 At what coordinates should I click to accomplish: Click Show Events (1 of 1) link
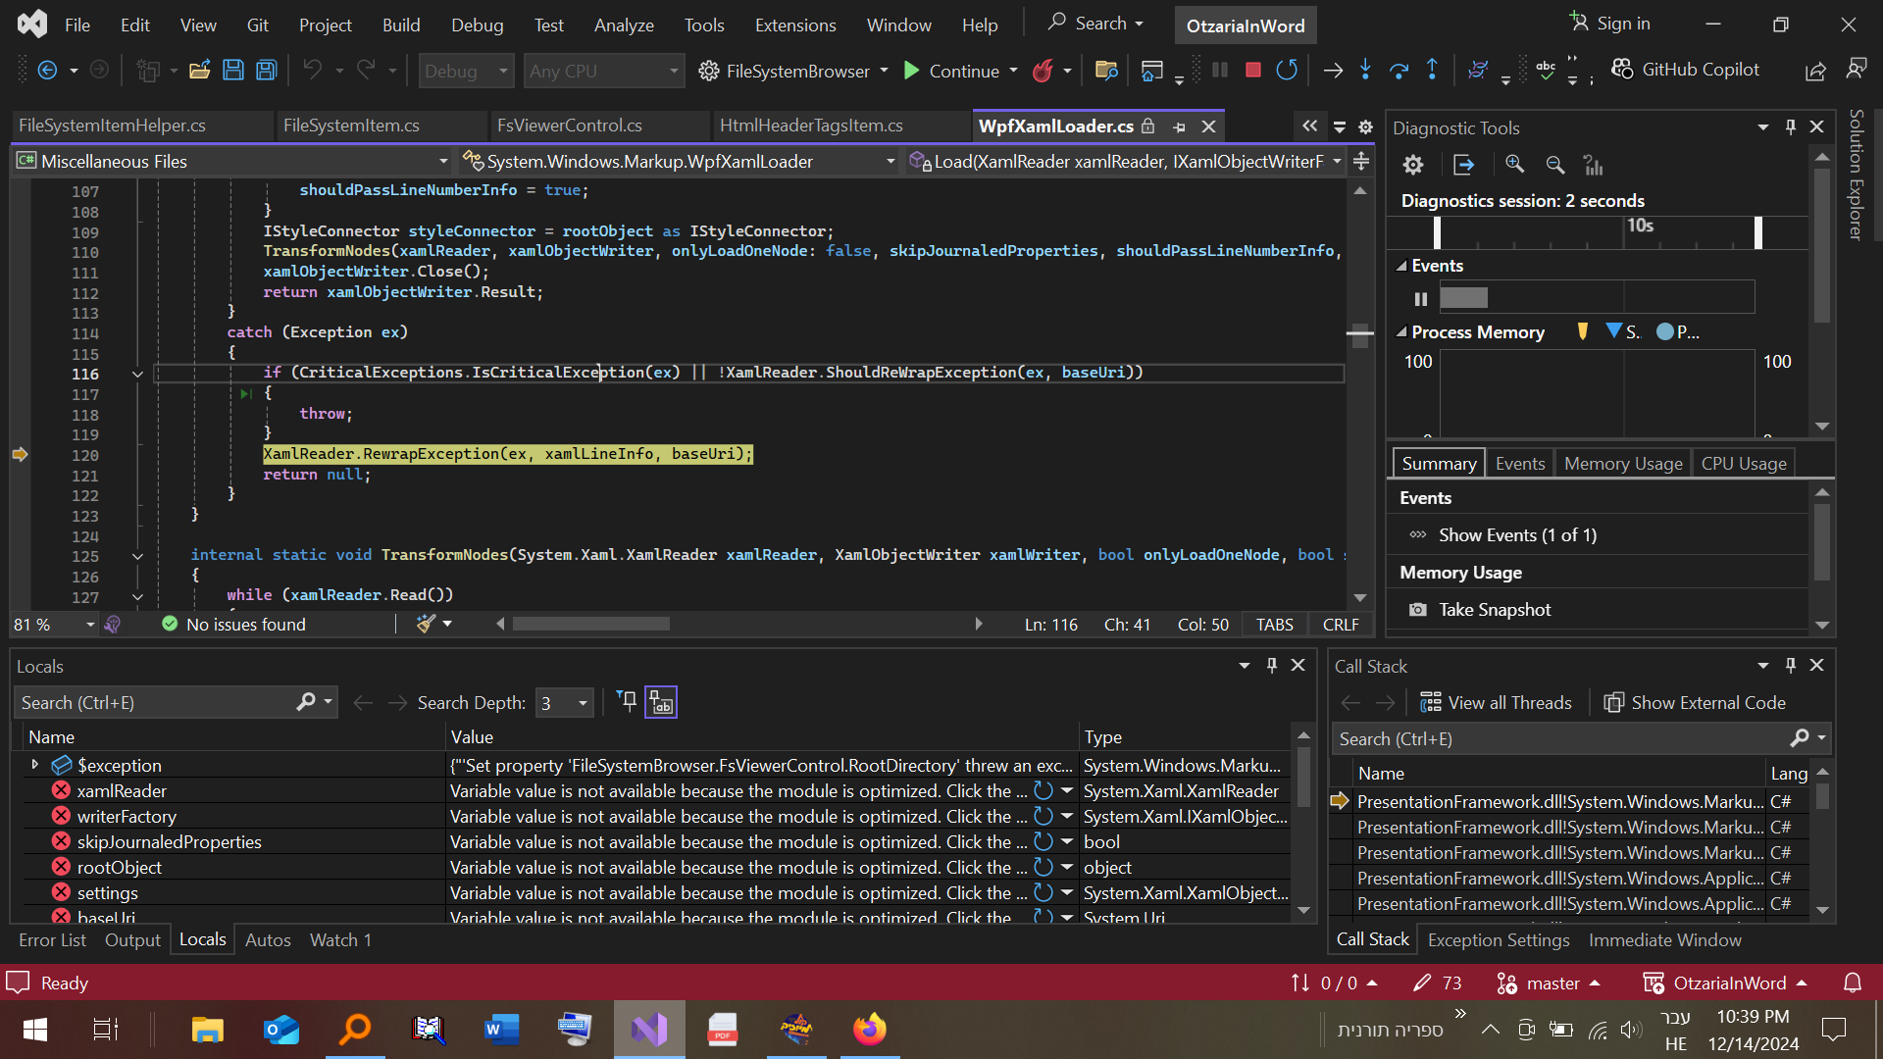click(x=1517, y=535)
